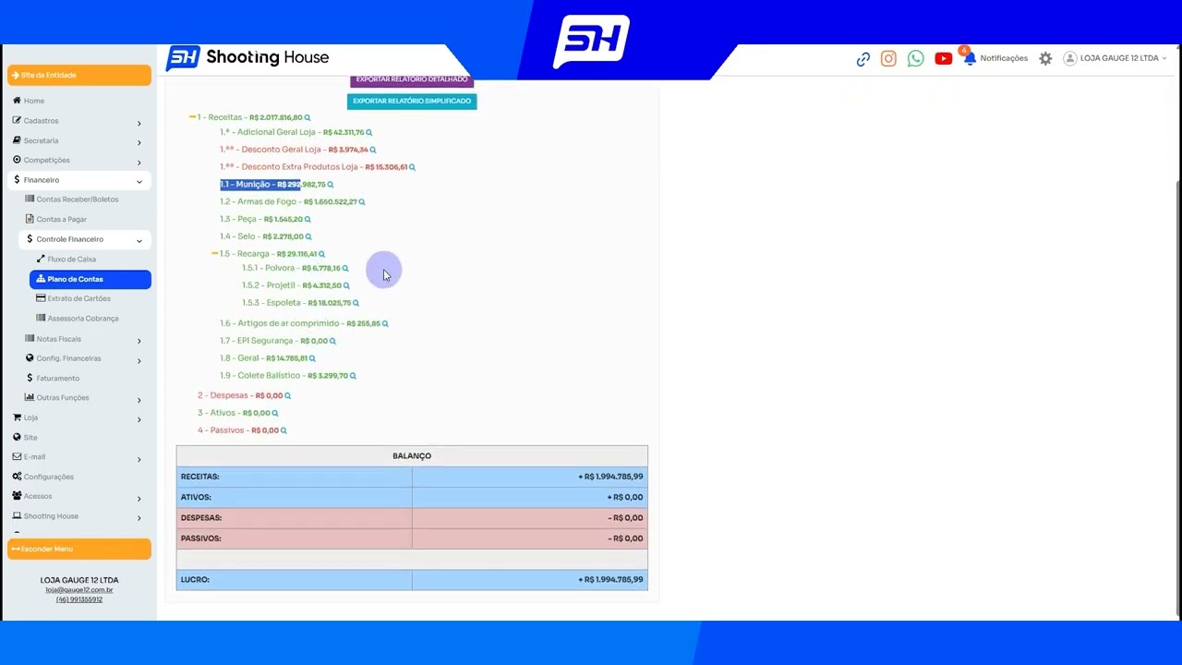Click magnifier beside Projétil value

coord(346,285)
